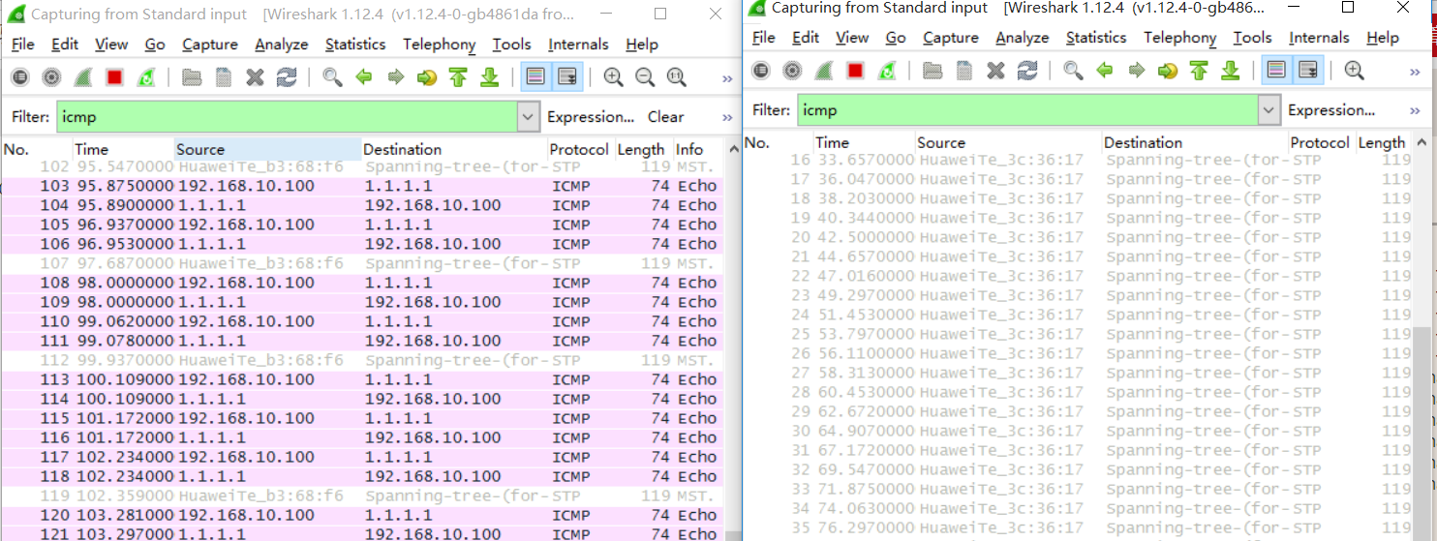The height and width of the screenshot is (541, 1437).
Task: Find a packet in right window
Action: [x=1073, y=70]
